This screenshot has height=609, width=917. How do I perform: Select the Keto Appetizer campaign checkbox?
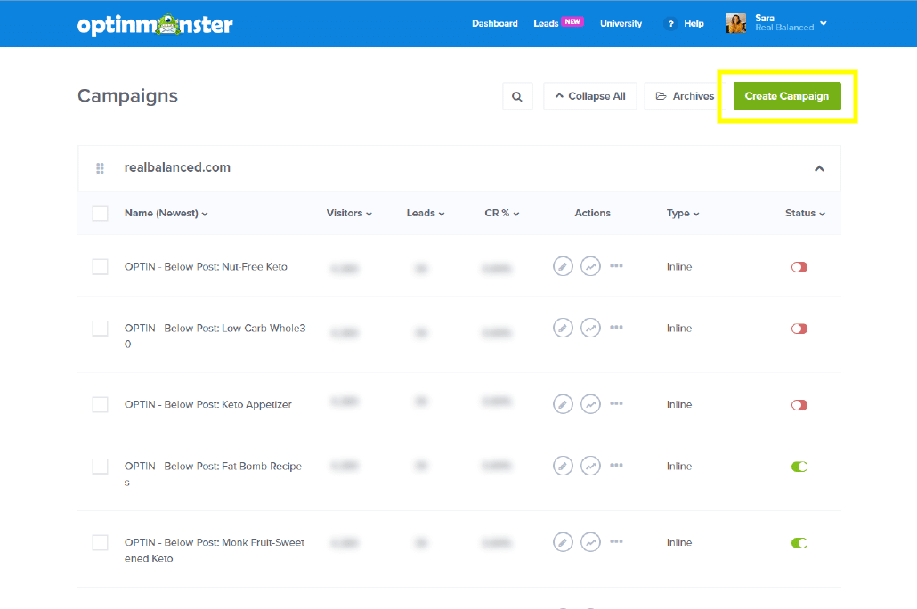click(x=100, y=404)
